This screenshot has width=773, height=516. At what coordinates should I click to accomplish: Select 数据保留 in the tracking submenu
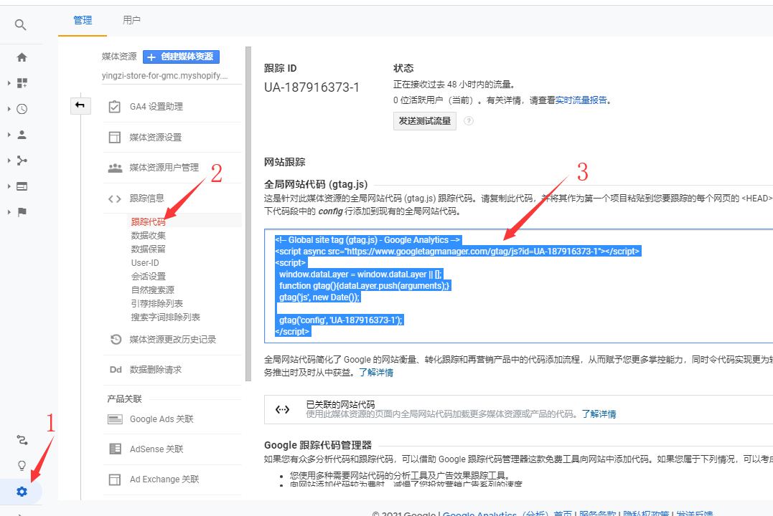(149, 249)
